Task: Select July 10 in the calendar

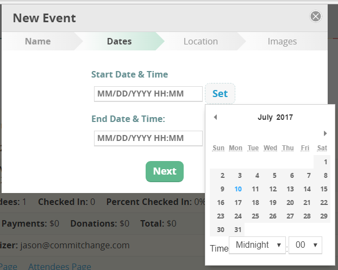Action: pos(238,189)
